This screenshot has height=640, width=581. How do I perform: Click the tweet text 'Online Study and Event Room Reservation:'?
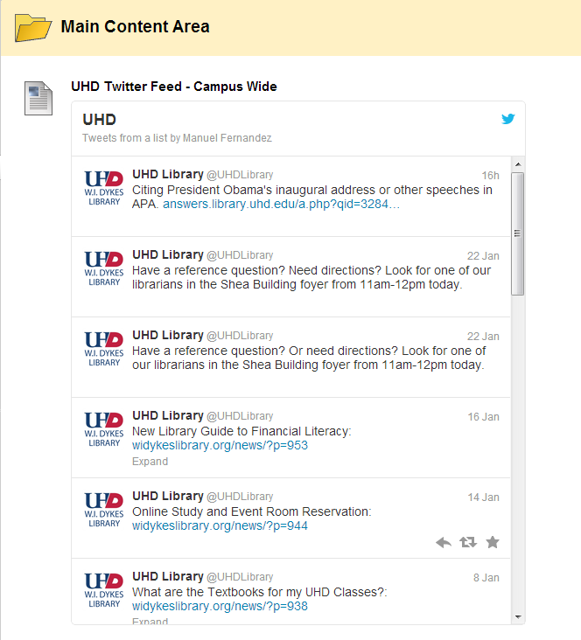[252, 511]
